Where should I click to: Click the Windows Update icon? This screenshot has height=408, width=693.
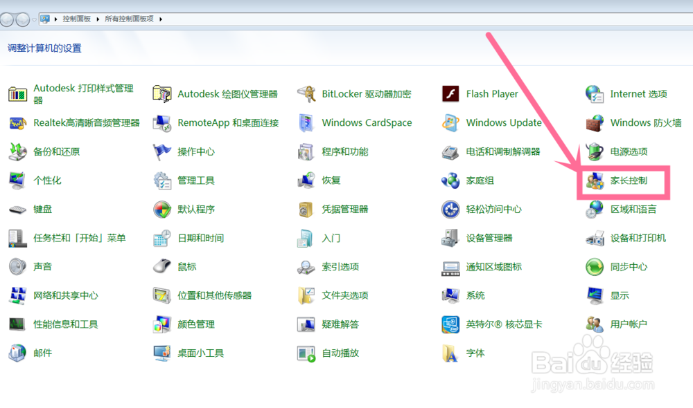point(450,123)
